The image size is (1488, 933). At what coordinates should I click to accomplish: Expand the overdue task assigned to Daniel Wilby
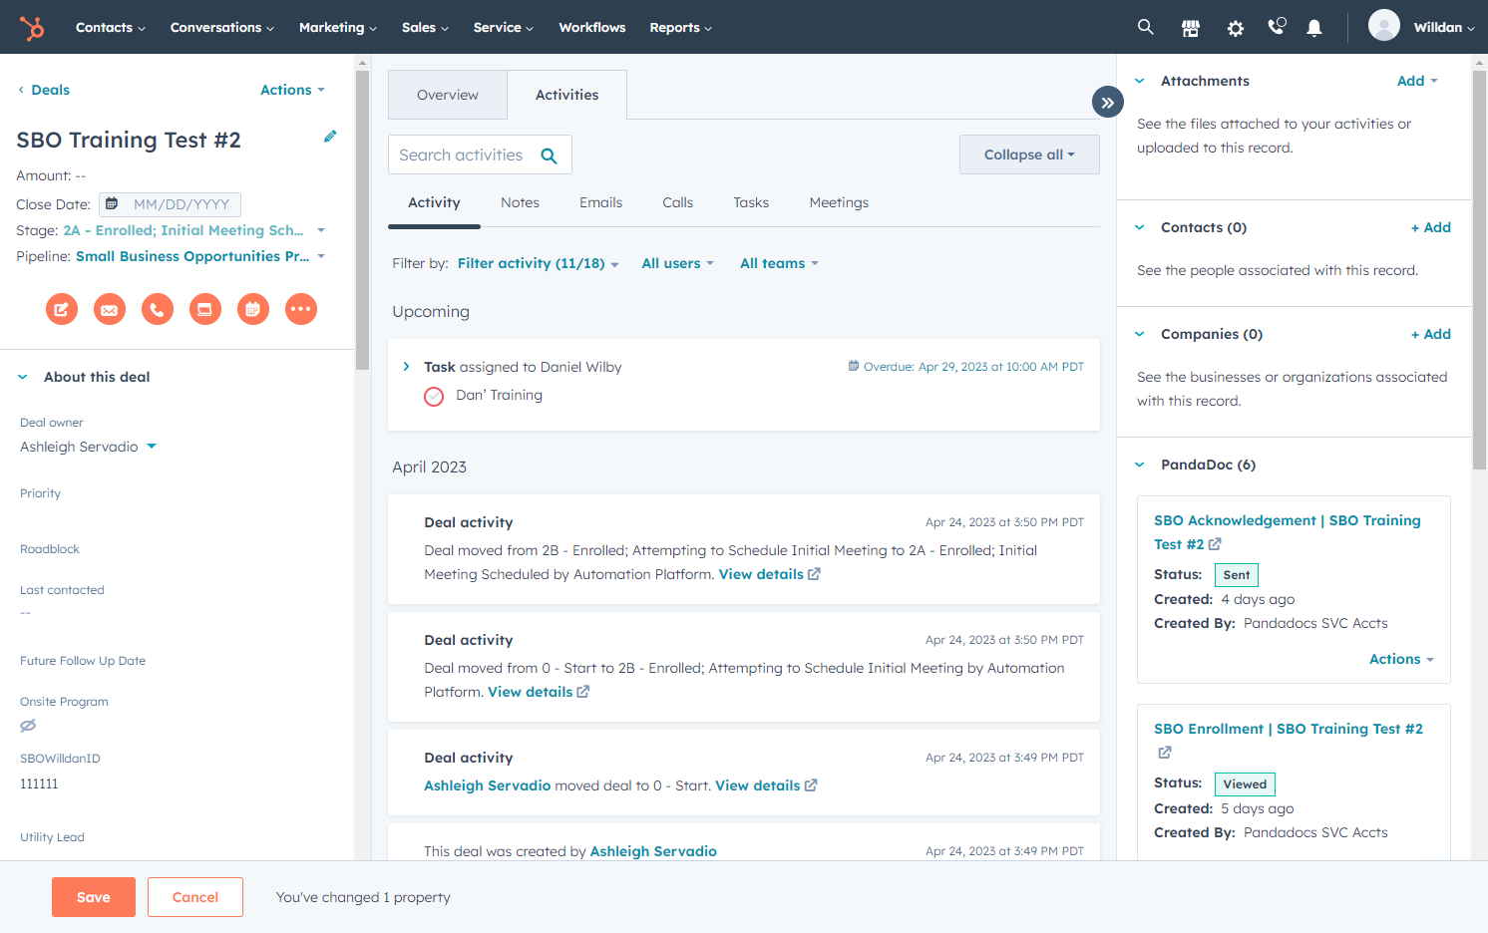click(x=406, y=367)
